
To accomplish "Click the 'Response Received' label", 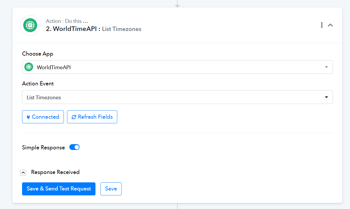I will [x=55, y=172].
